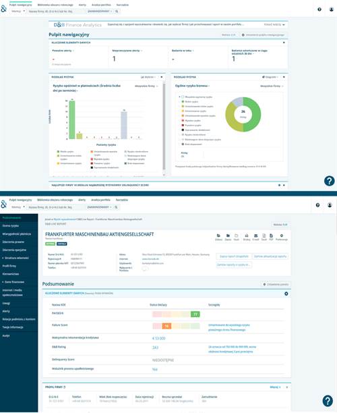
Task: Click the dot icon of the donut Rozkład ryzyka panel
Action: [284, 77]
